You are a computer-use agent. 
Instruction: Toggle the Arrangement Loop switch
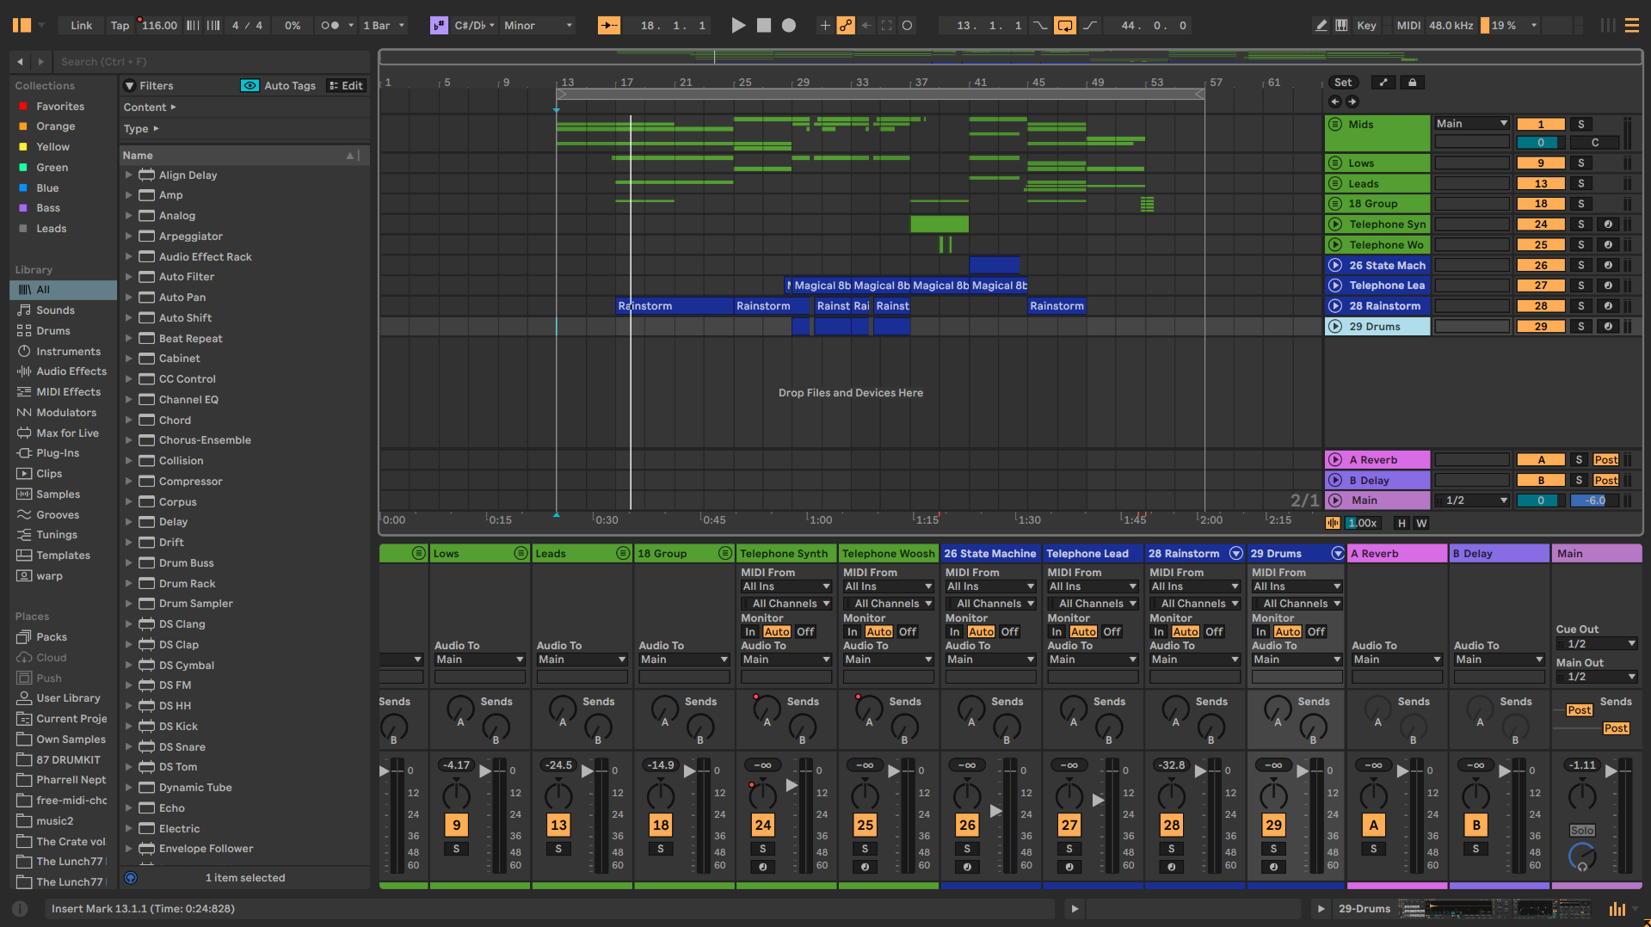(x=1065, y=25)
